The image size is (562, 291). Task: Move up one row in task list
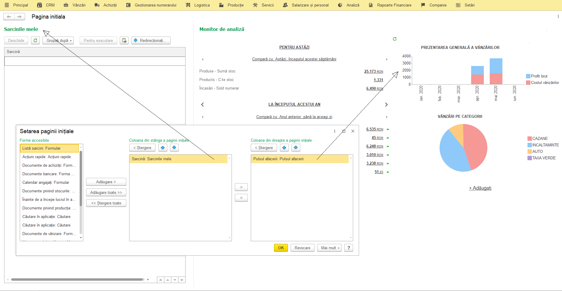[168, 280]
